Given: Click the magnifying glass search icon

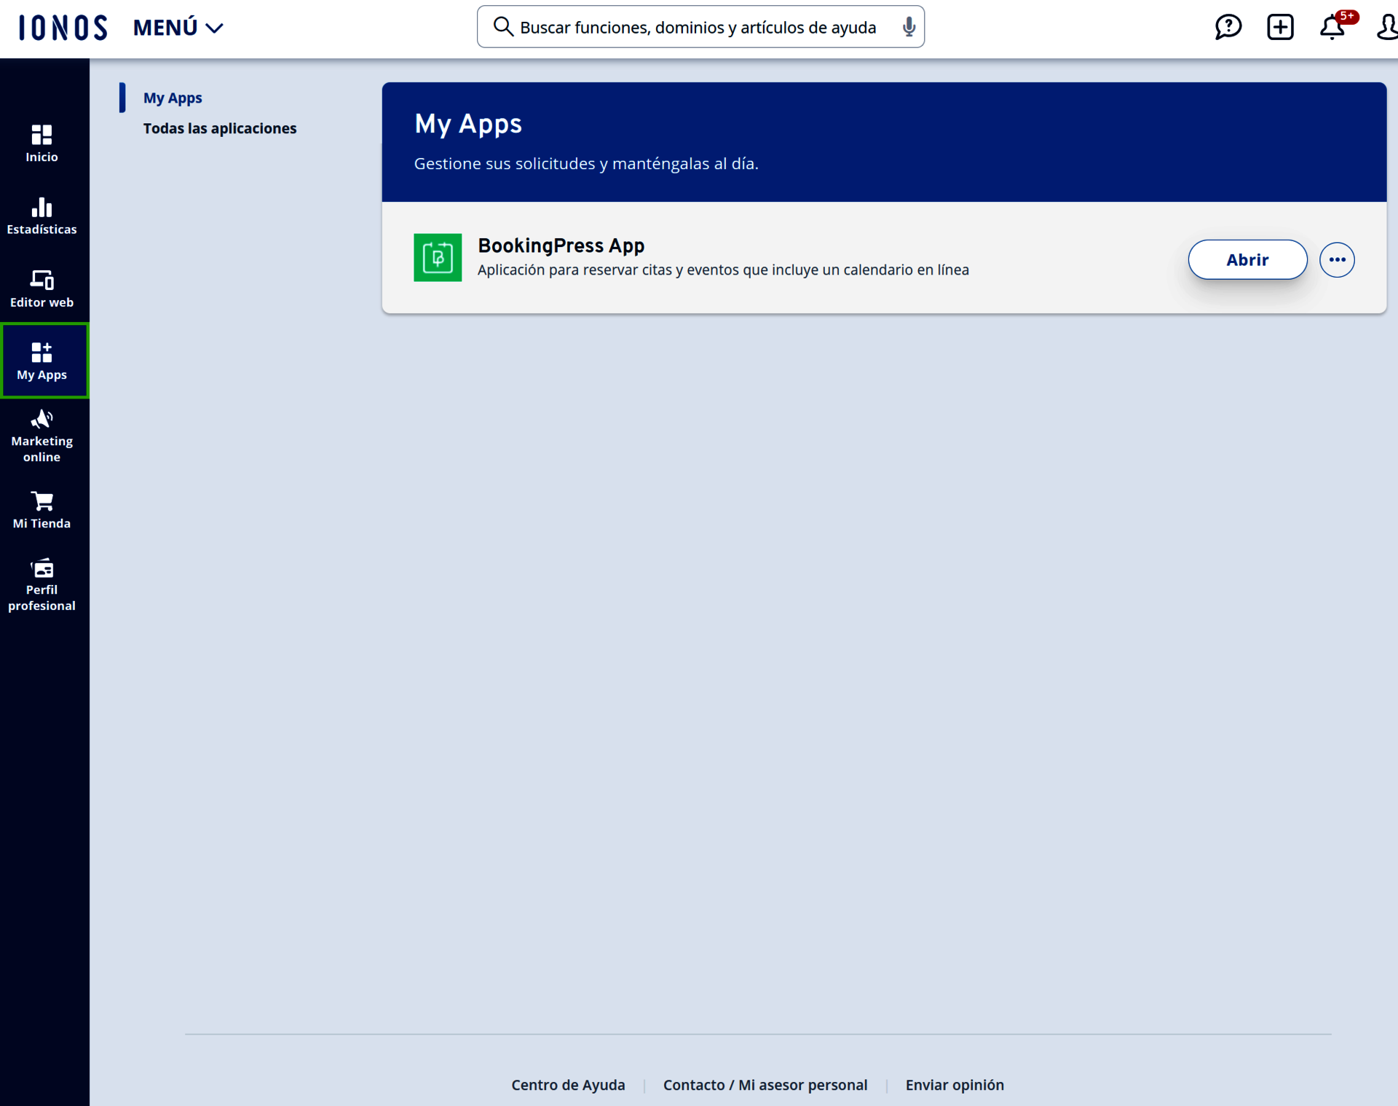Looking at the screenshot, I should [502, 27].
